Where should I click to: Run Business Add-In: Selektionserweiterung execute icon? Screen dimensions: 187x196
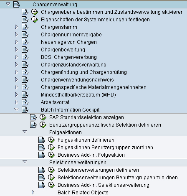51,185
